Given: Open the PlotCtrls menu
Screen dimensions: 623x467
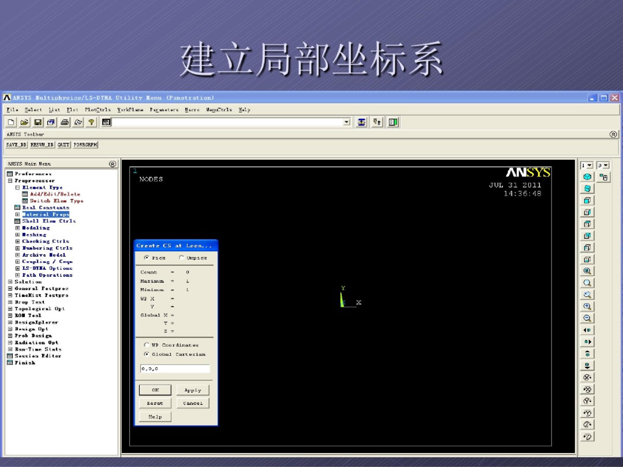Looking at the screenshot, I should [x=98, y=110].
